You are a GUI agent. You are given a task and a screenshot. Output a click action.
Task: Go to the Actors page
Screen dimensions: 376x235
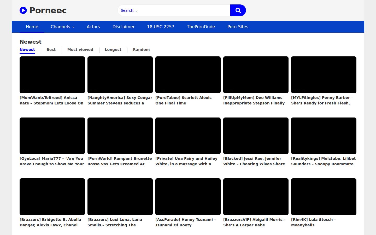(x=93, y=27)
